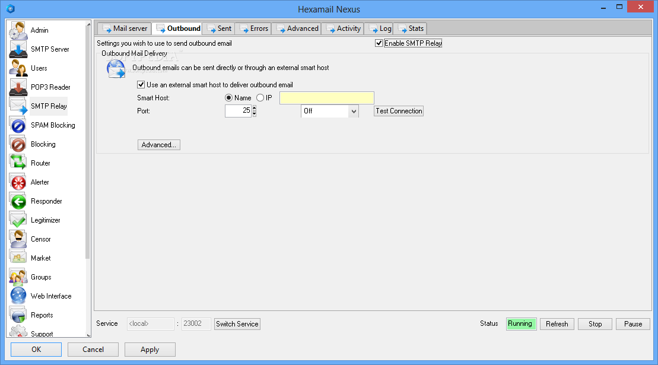Open the Log tab
This screenshot has width=658, height=365.
click(x=380, y=28)
